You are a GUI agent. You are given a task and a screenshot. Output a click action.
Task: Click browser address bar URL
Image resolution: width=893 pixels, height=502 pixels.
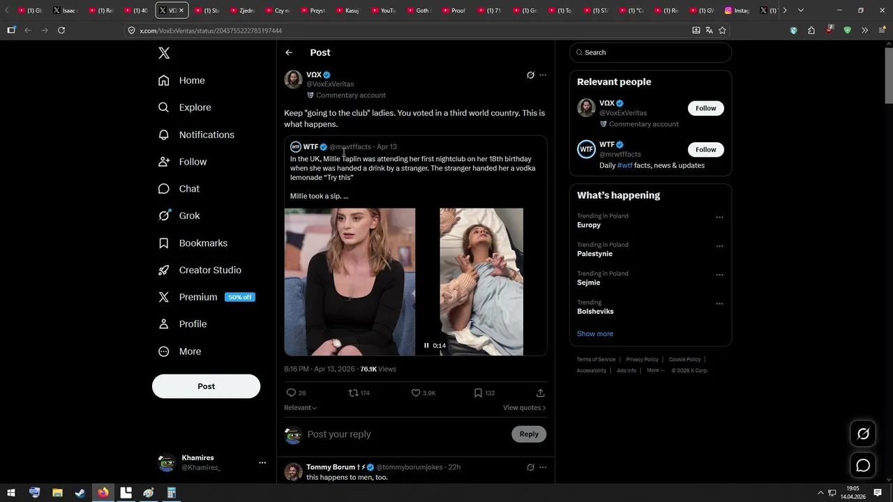[x=211, y=31]
